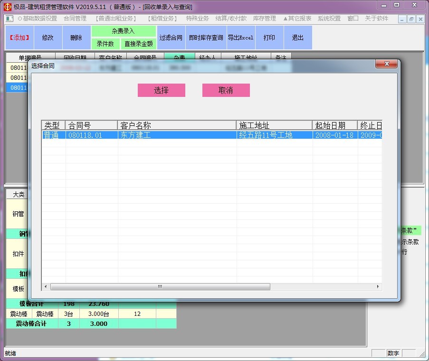This screenshot has height=361, width=429.
Task: Click the 选择 button in the contract dialog
Action: point(161,90)
